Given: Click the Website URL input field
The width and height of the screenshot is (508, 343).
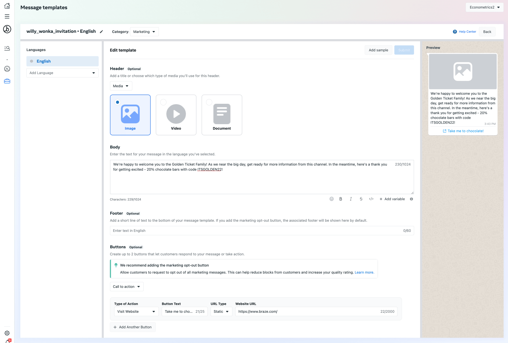Looking at the screenshot, I should point(316,312).
